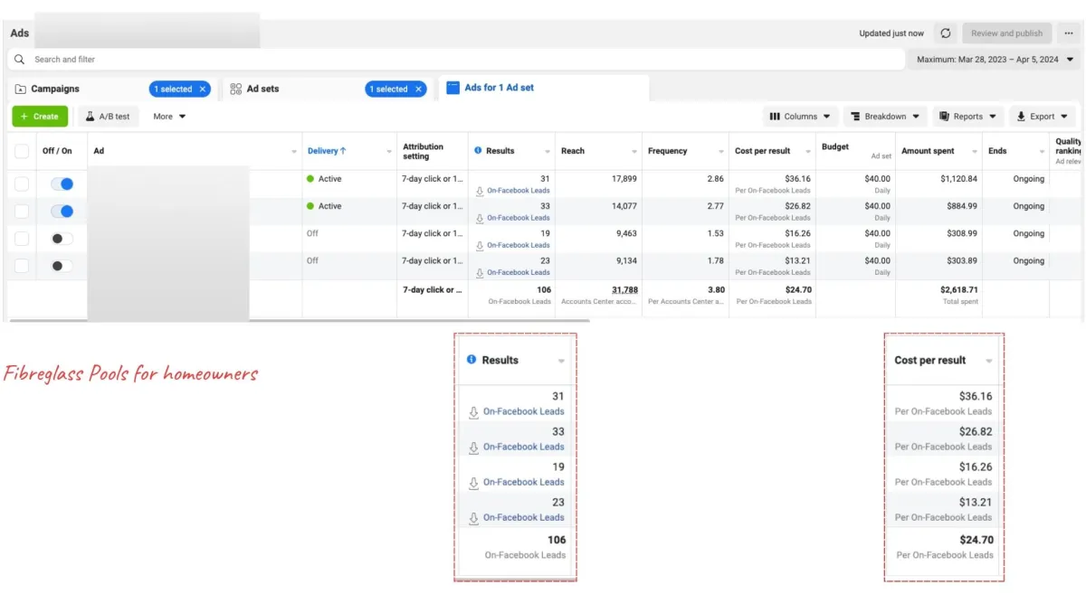Check the box for the 14,077 reach row
The image size is (1086, 594).
22,211
